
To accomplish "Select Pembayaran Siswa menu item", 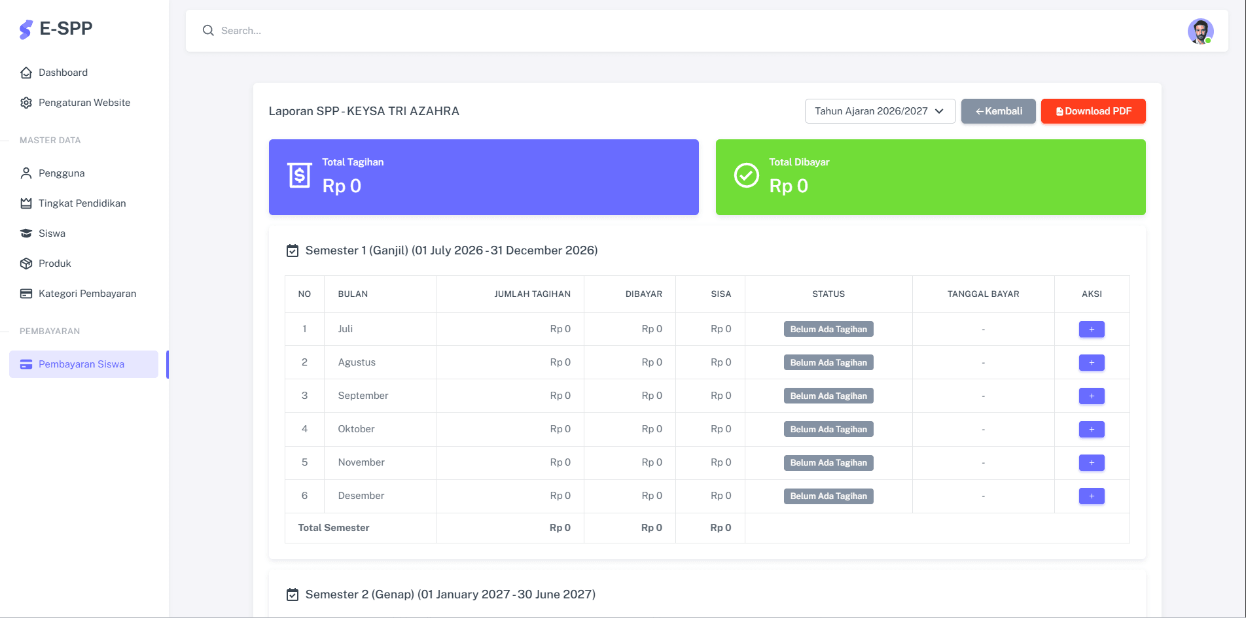I will pos(84,364).
